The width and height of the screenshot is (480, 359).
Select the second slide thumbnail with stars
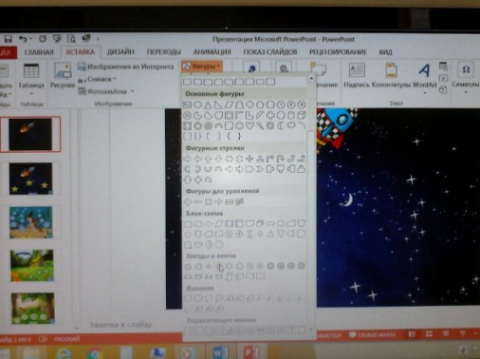(30, 179)
